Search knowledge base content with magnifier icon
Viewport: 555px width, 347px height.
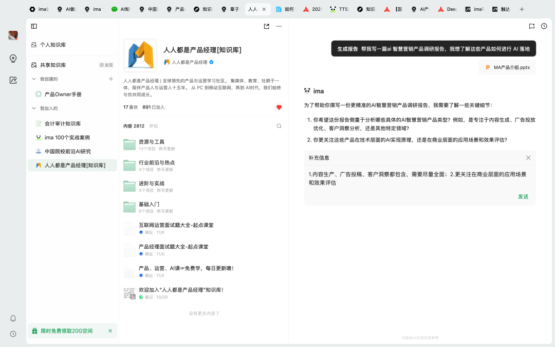tap(279, 126)
